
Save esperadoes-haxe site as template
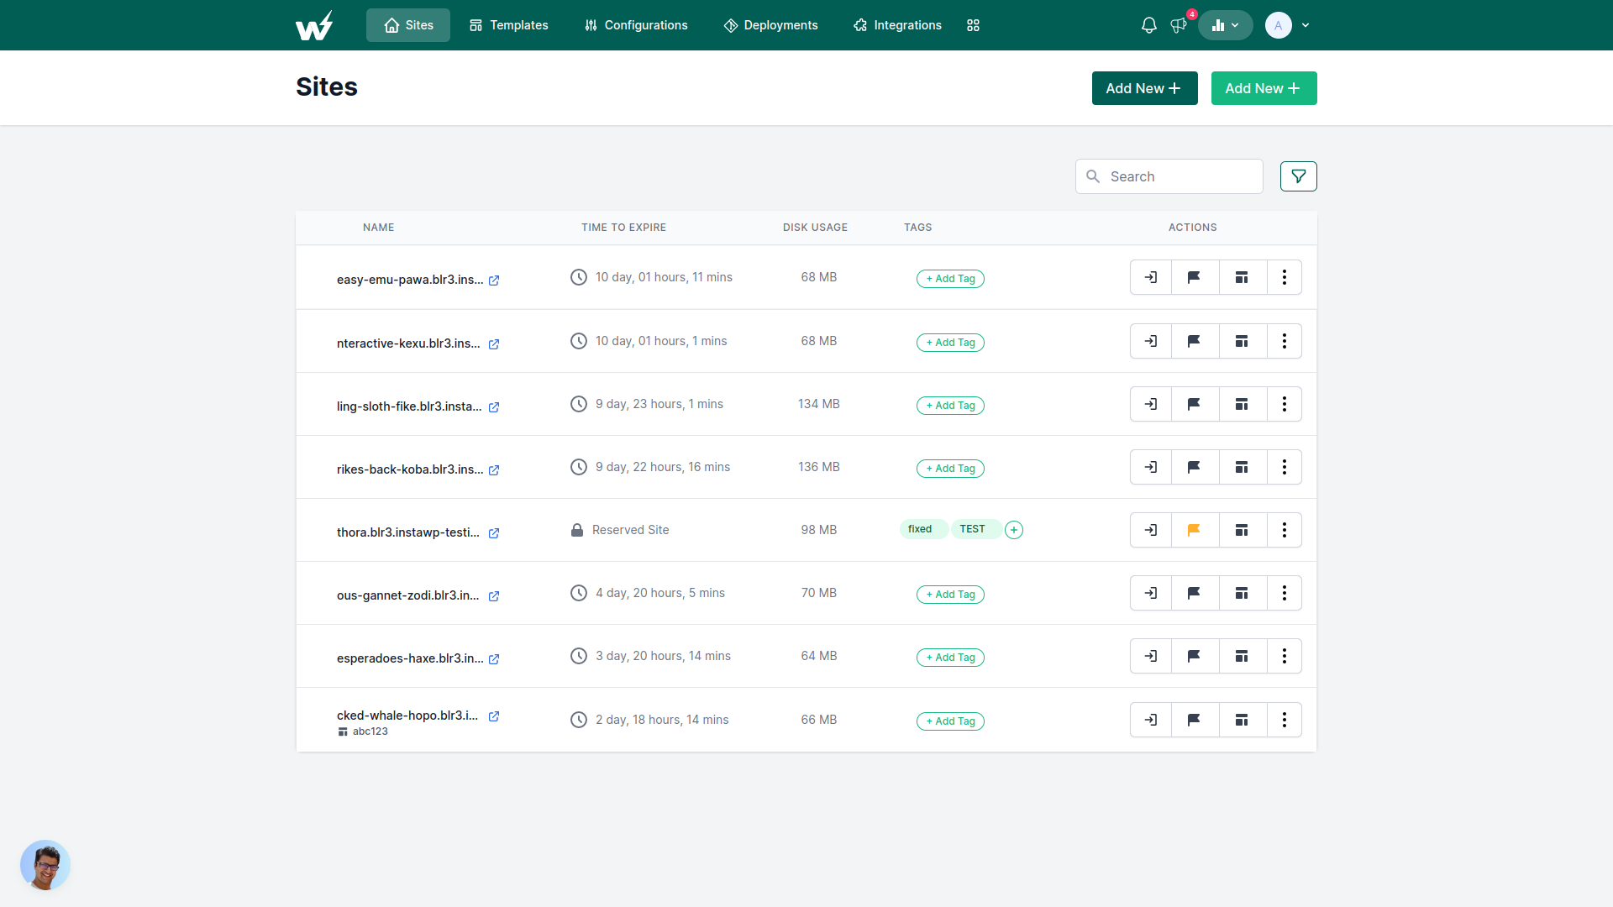1242,656
